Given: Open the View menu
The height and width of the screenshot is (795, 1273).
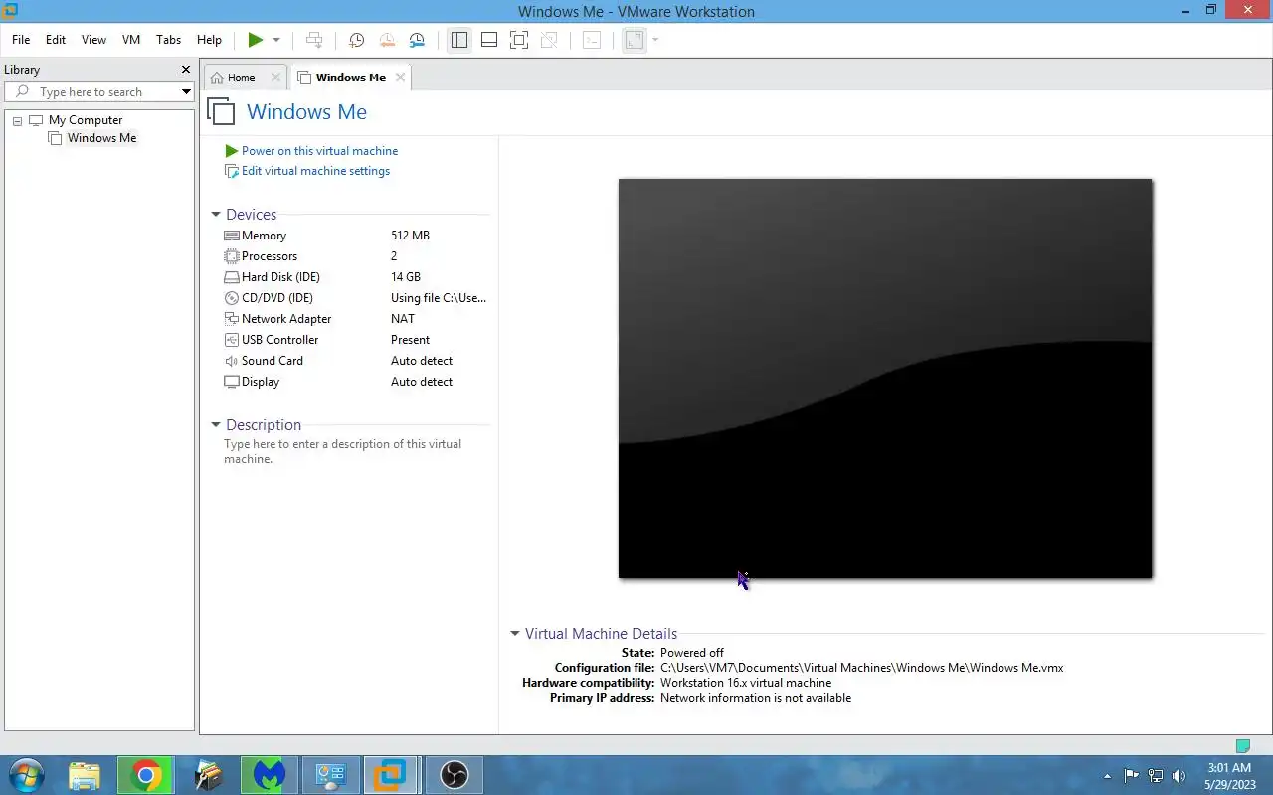Looking at the screenshot, I should point(93,40).
